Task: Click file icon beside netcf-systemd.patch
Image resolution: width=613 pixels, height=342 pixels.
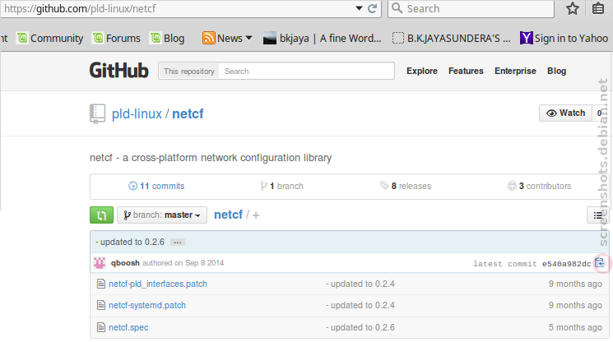Action: coord(101,305)
